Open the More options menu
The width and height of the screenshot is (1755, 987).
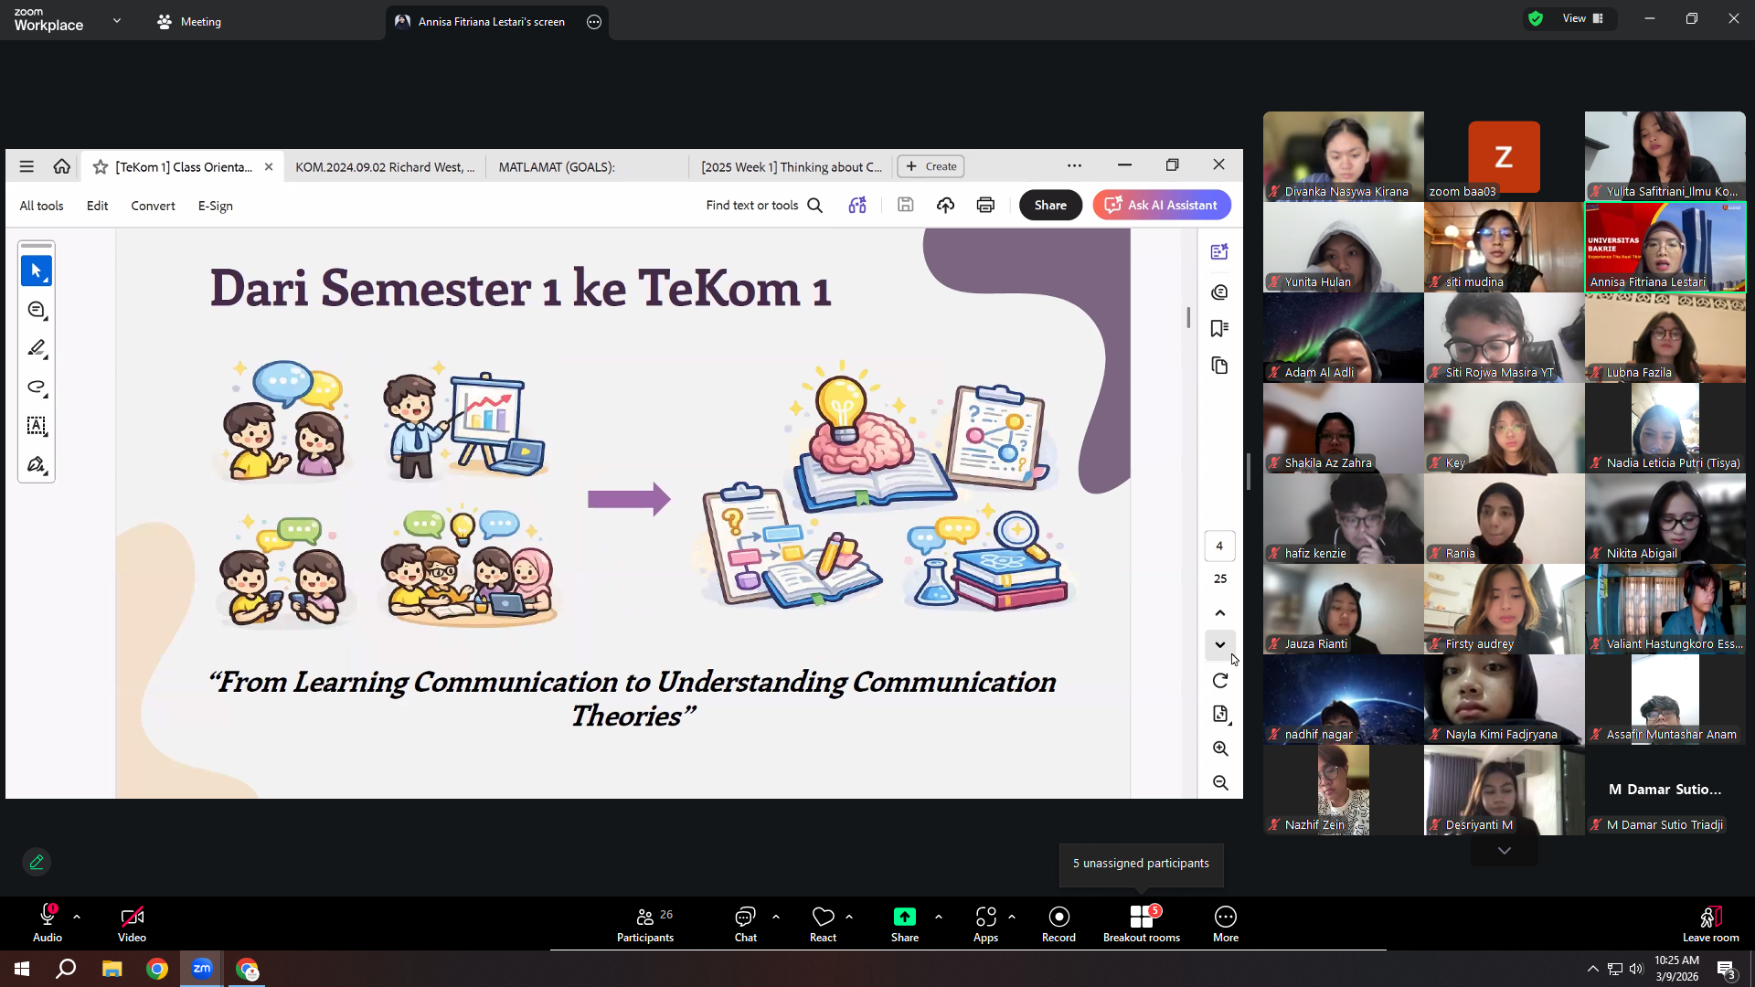[x=1226, y=924]
